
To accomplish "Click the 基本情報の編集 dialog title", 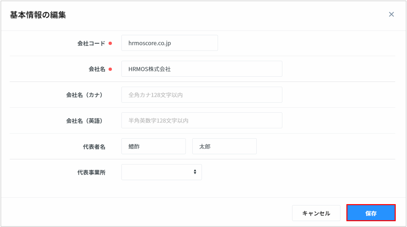I will pos(38,15).
